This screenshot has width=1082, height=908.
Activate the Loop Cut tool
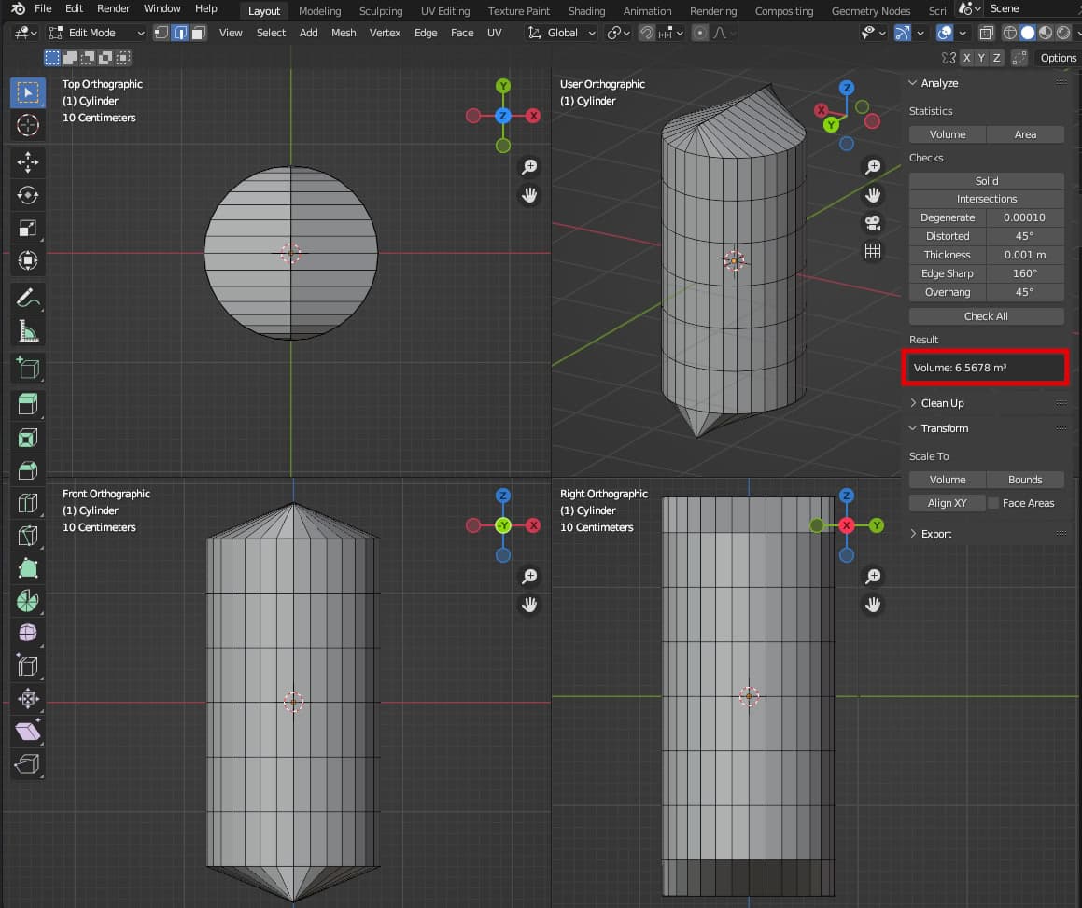click(28, 504)
